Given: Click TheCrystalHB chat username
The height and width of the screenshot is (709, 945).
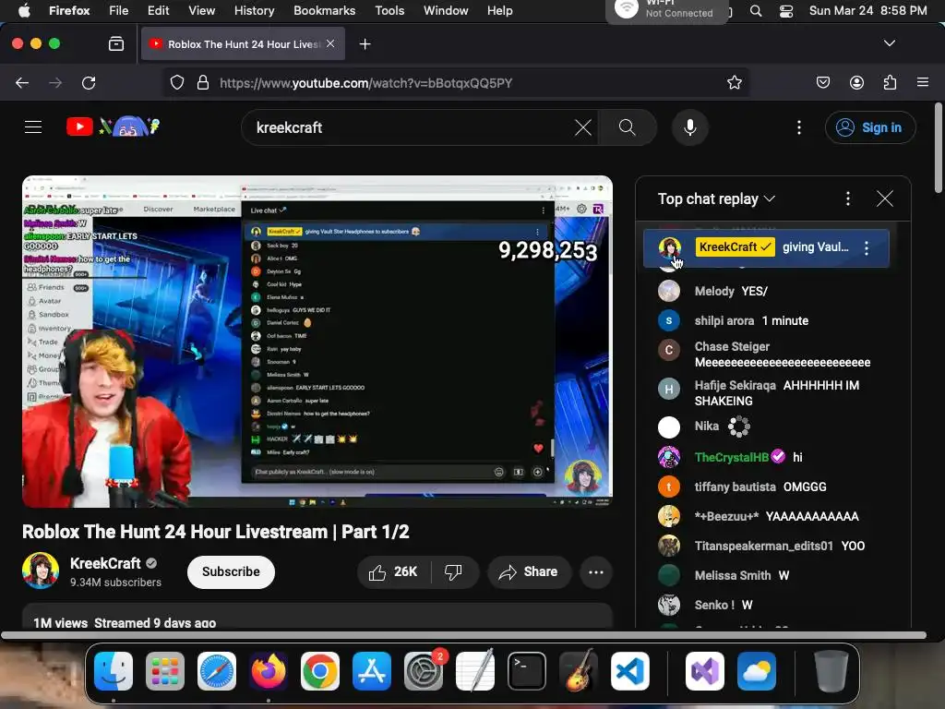Looking at the screenshot, I should [x=731, y=457].
